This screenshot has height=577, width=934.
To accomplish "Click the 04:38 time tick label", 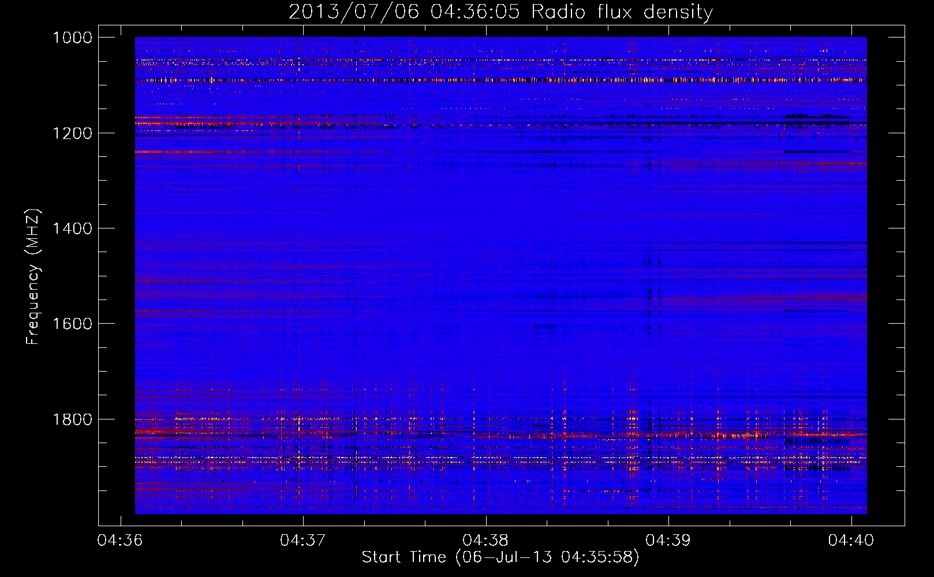I will click(485, 541).
